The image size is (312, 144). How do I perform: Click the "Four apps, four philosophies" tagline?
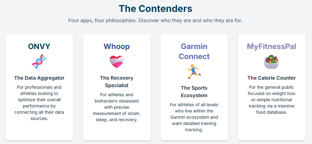point(156,21)
